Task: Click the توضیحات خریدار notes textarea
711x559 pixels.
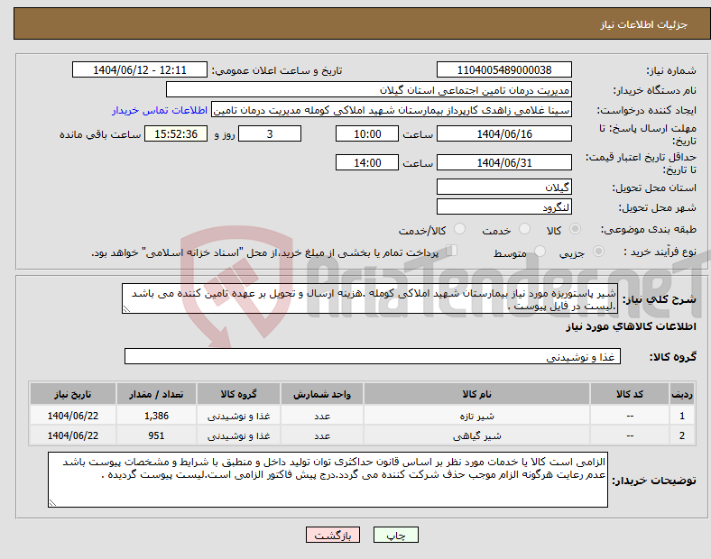Action: click(x=328, y=480)
